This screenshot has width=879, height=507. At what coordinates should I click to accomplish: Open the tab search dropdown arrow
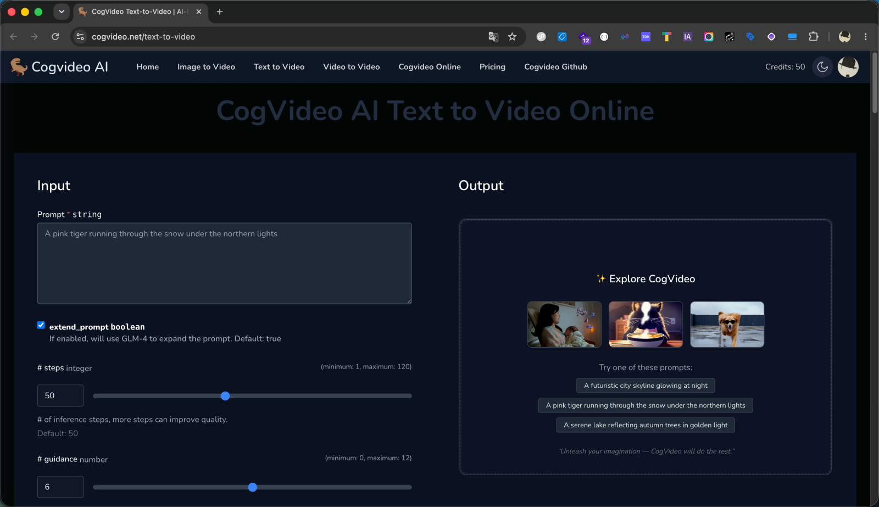[62, 12]
